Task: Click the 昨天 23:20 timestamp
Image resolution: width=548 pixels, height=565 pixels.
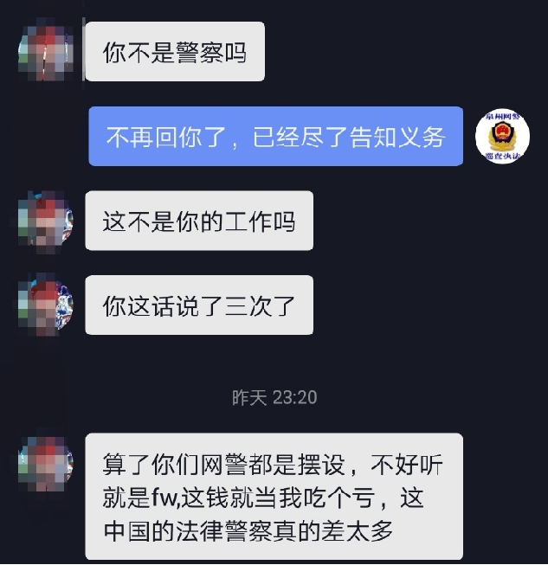Action: tap(274, 397)
